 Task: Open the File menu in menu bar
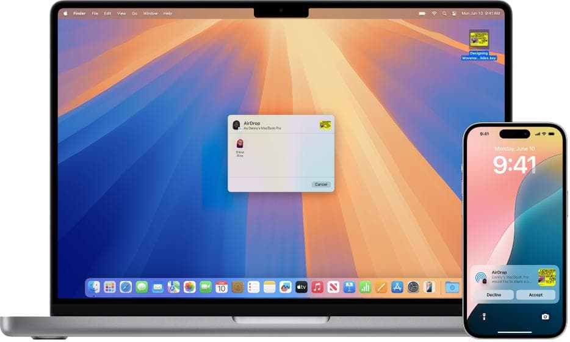(95, 13)
